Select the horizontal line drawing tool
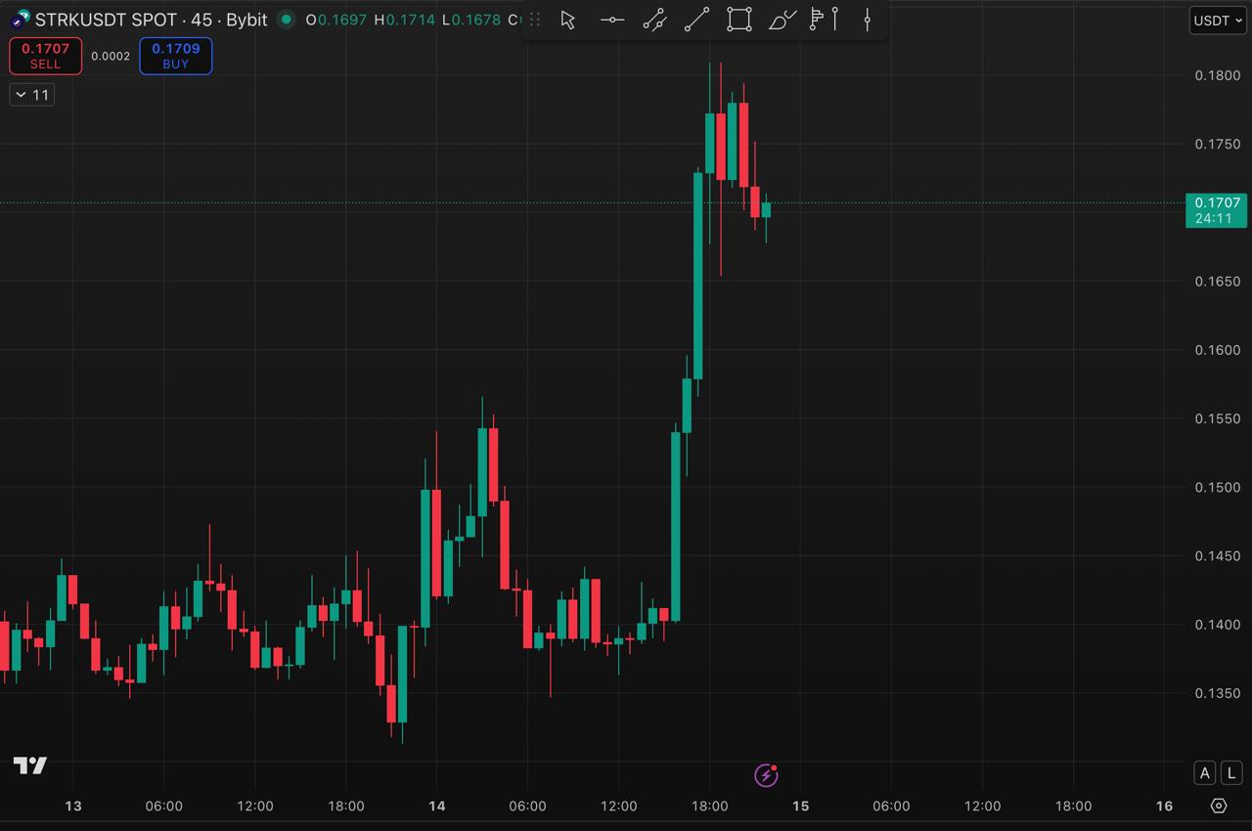Viewport: 1252px width, 831px height. pyautogui.click(x=612, y=20)
